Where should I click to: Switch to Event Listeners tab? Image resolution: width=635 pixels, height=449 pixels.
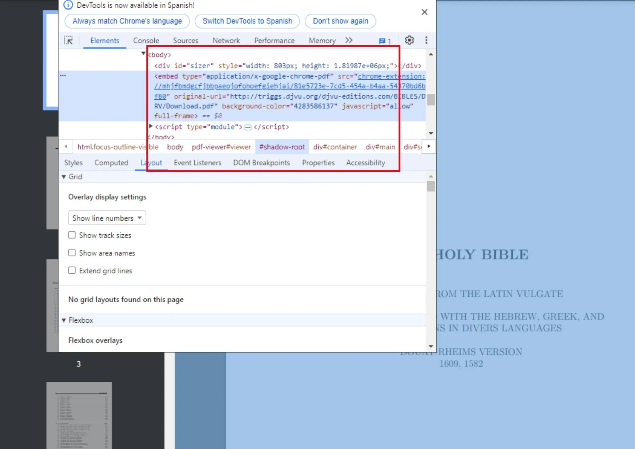point(197,162)
